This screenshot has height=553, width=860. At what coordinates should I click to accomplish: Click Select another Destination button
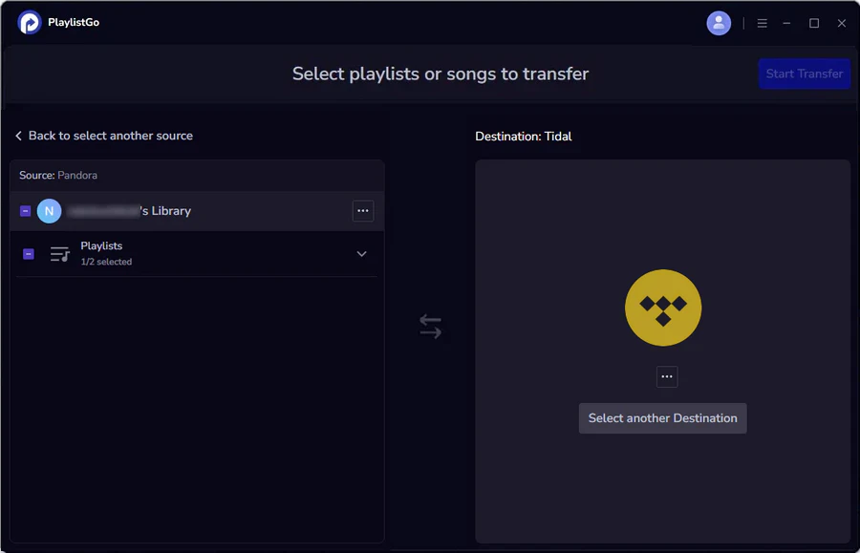662,418
